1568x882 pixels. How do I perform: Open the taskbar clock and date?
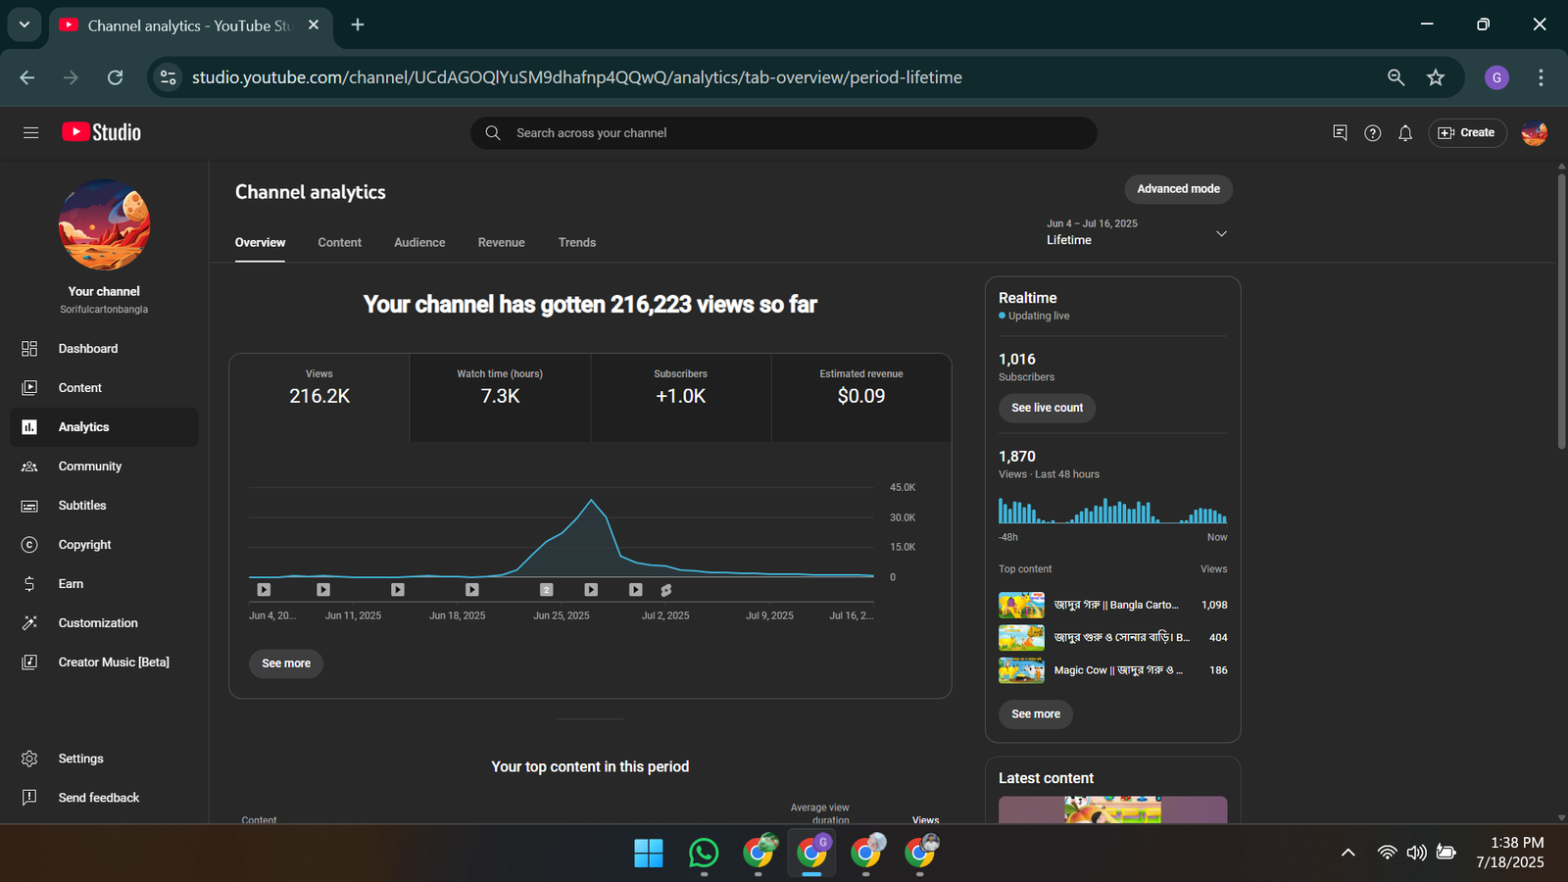pyautogui.click(x=1510, y=853)
